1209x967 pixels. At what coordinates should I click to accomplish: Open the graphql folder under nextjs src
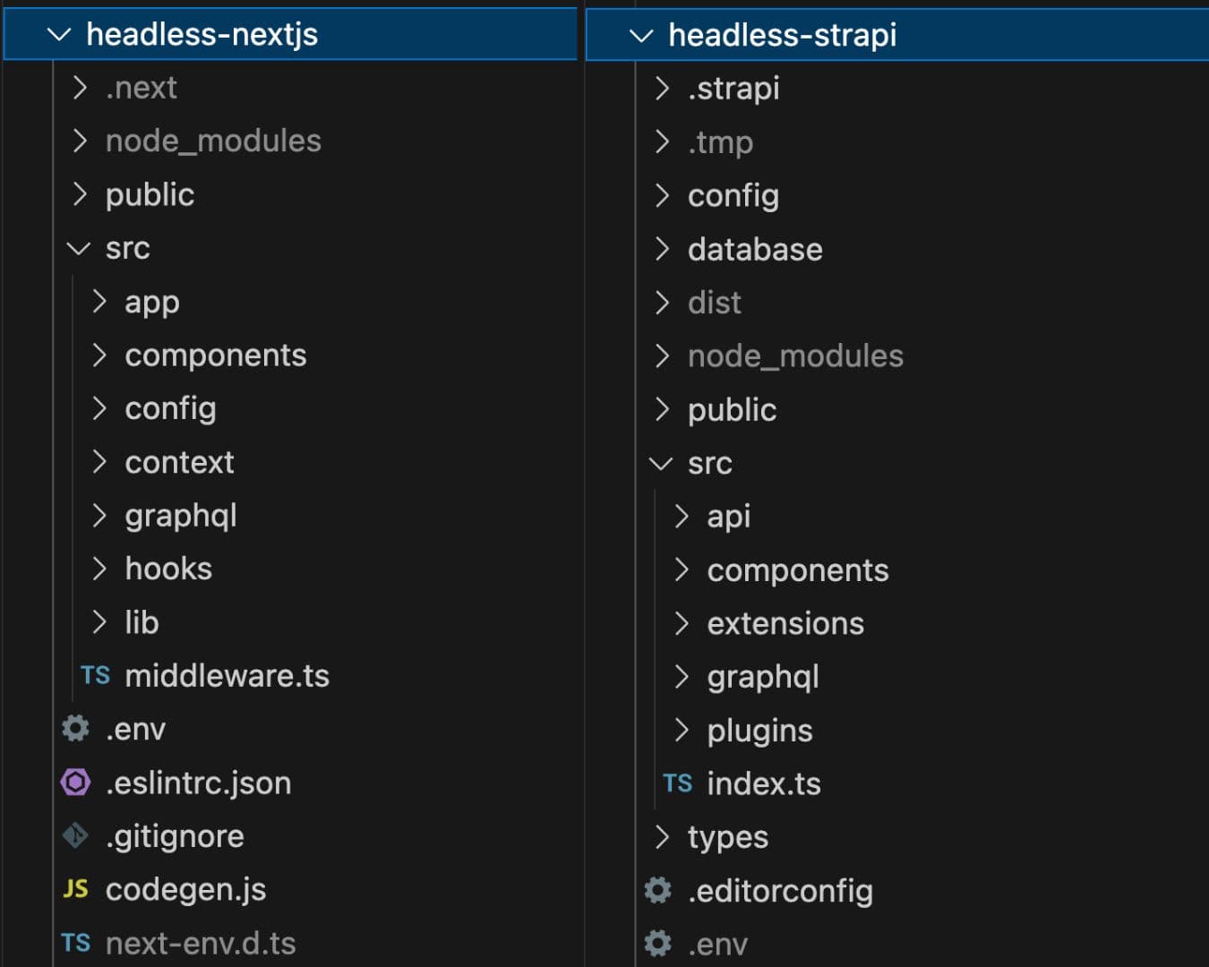pyautogui.click(x=181, y=516)
